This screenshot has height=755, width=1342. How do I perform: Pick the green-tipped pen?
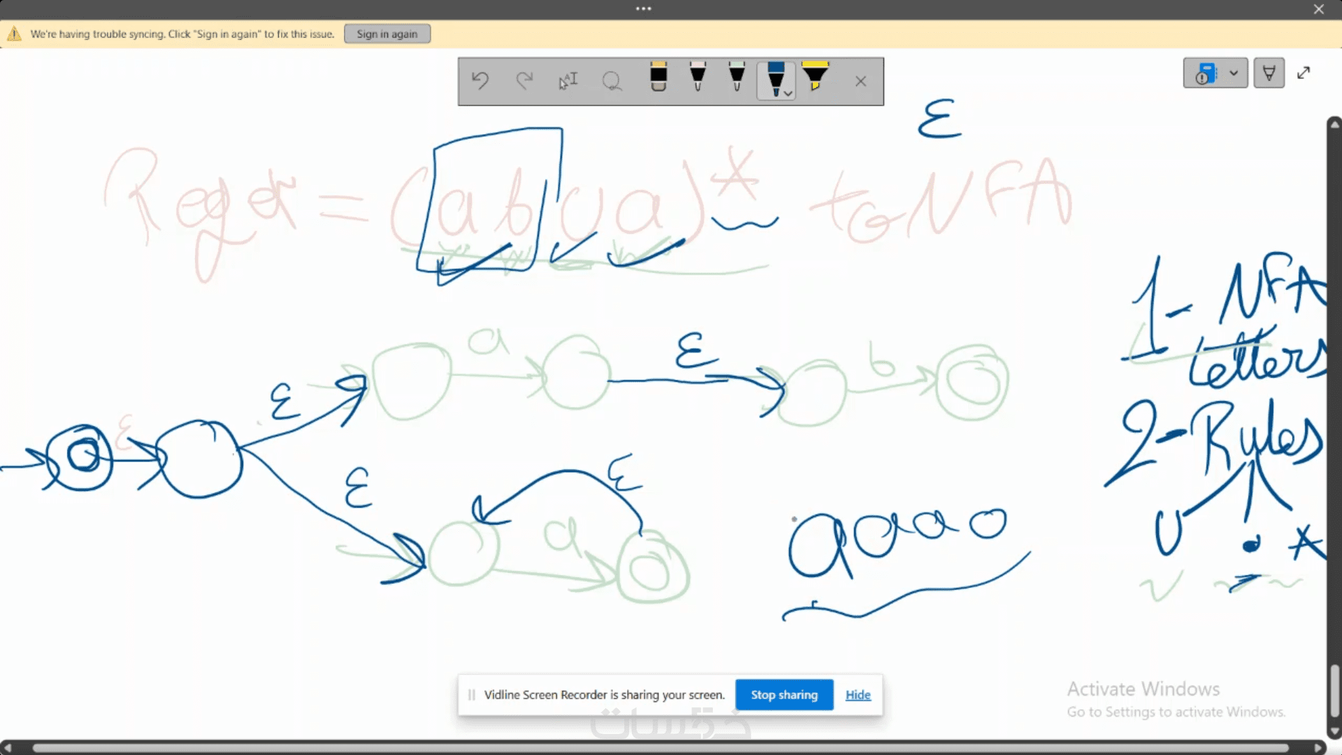pyautogui.click(x=737, y=78)
